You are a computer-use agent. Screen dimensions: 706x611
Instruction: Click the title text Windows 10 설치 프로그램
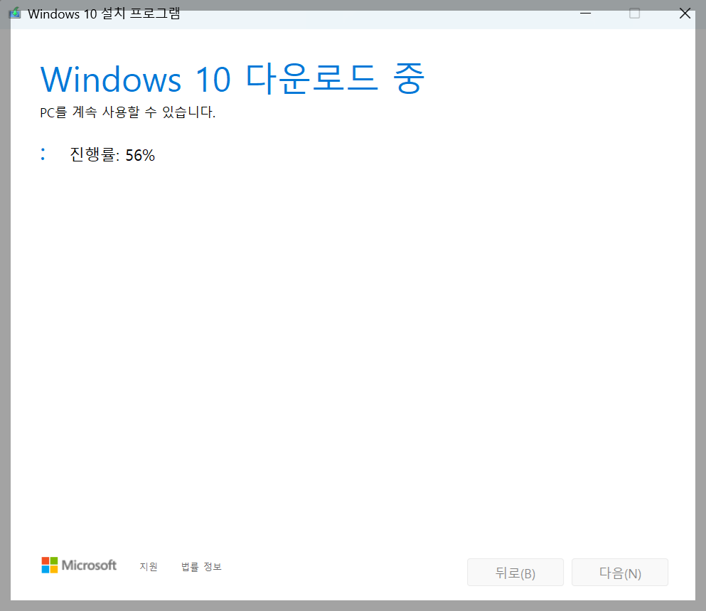104,14
